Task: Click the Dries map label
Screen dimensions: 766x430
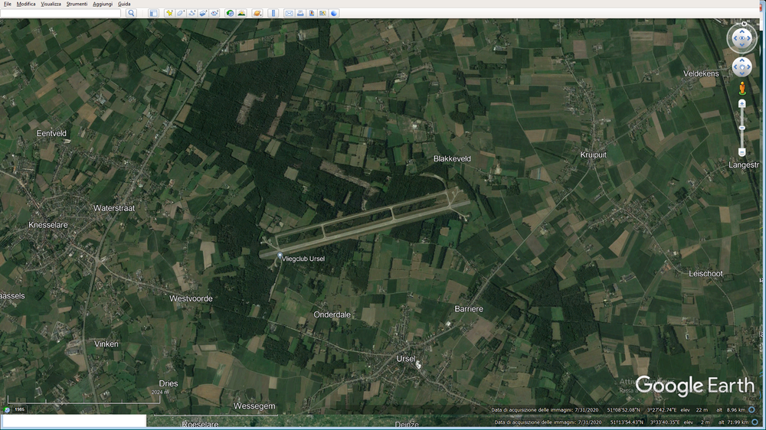Action: [x=168, y=383]
